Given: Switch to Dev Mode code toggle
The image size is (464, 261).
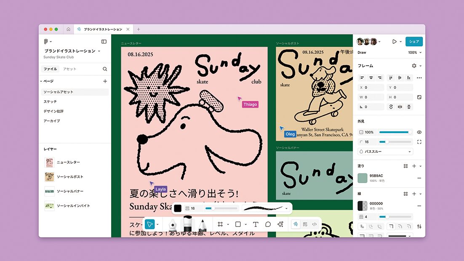Looking at the screenshot, I should [x=314, y=224].
